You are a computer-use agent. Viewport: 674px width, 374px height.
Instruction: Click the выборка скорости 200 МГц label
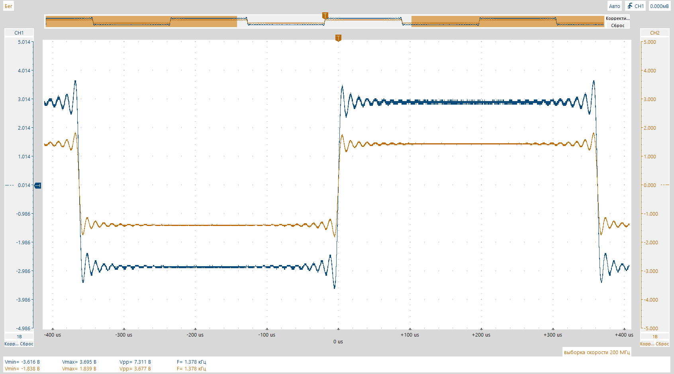pos(597,352)
